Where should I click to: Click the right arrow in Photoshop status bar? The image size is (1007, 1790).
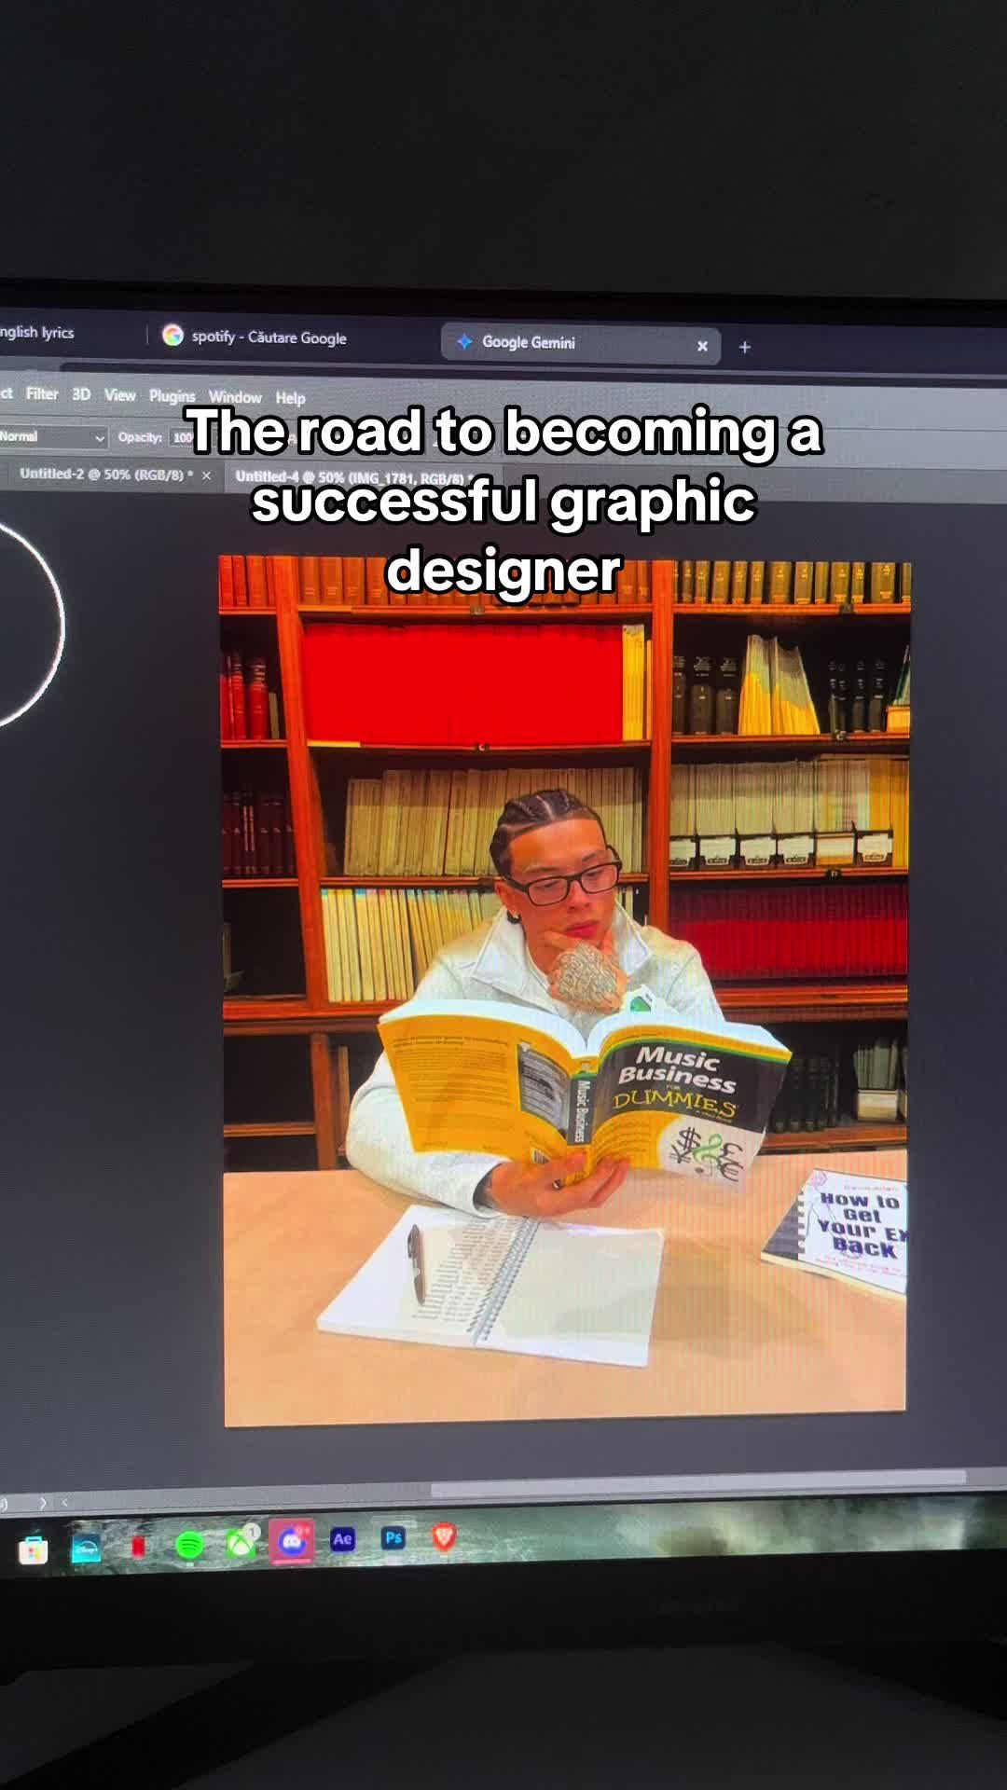(x=42, y=1504)
